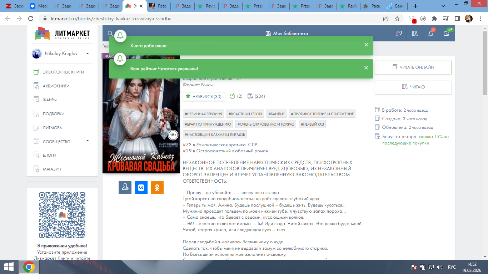Click the library count icon (234)

(x=256, y=96)
